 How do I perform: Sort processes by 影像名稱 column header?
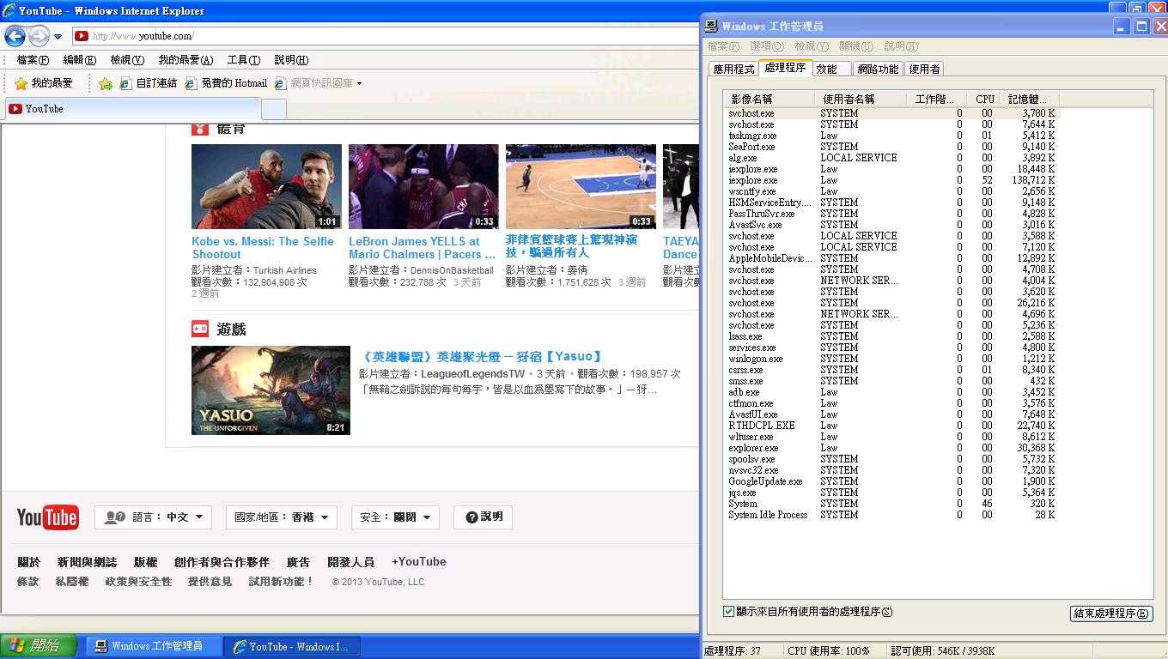(x=770, y=100)
